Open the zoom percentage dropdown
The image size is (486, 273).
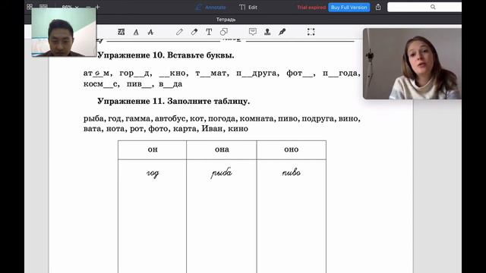point(70,7)
